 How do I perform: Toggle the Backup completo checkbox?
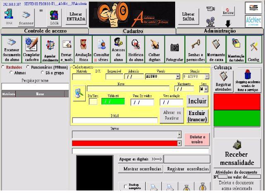(x=125, y=186)
